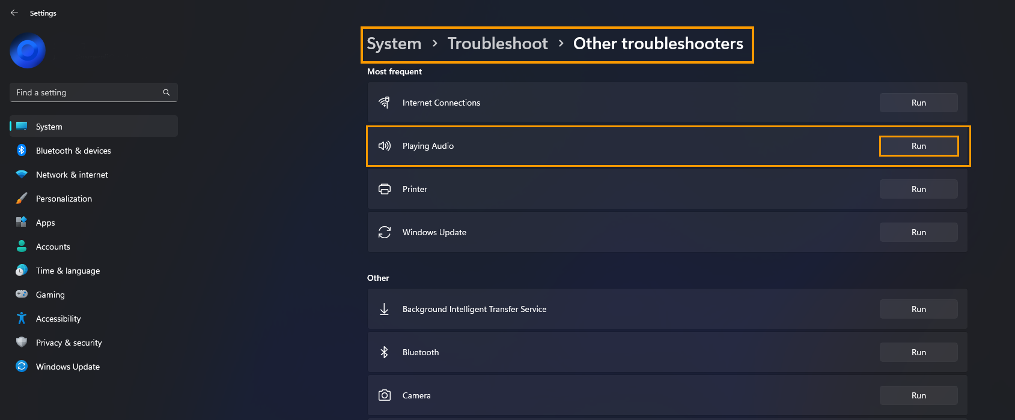1015x420 pixels.
Task: Click the Apps icon in the sidebar
Action: [x=22, y=222]
